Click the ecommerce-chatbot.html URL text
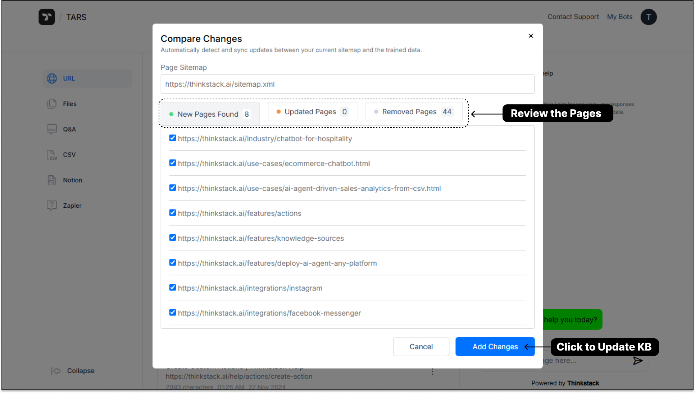695x393 pixels. click(x=274, y=163)
